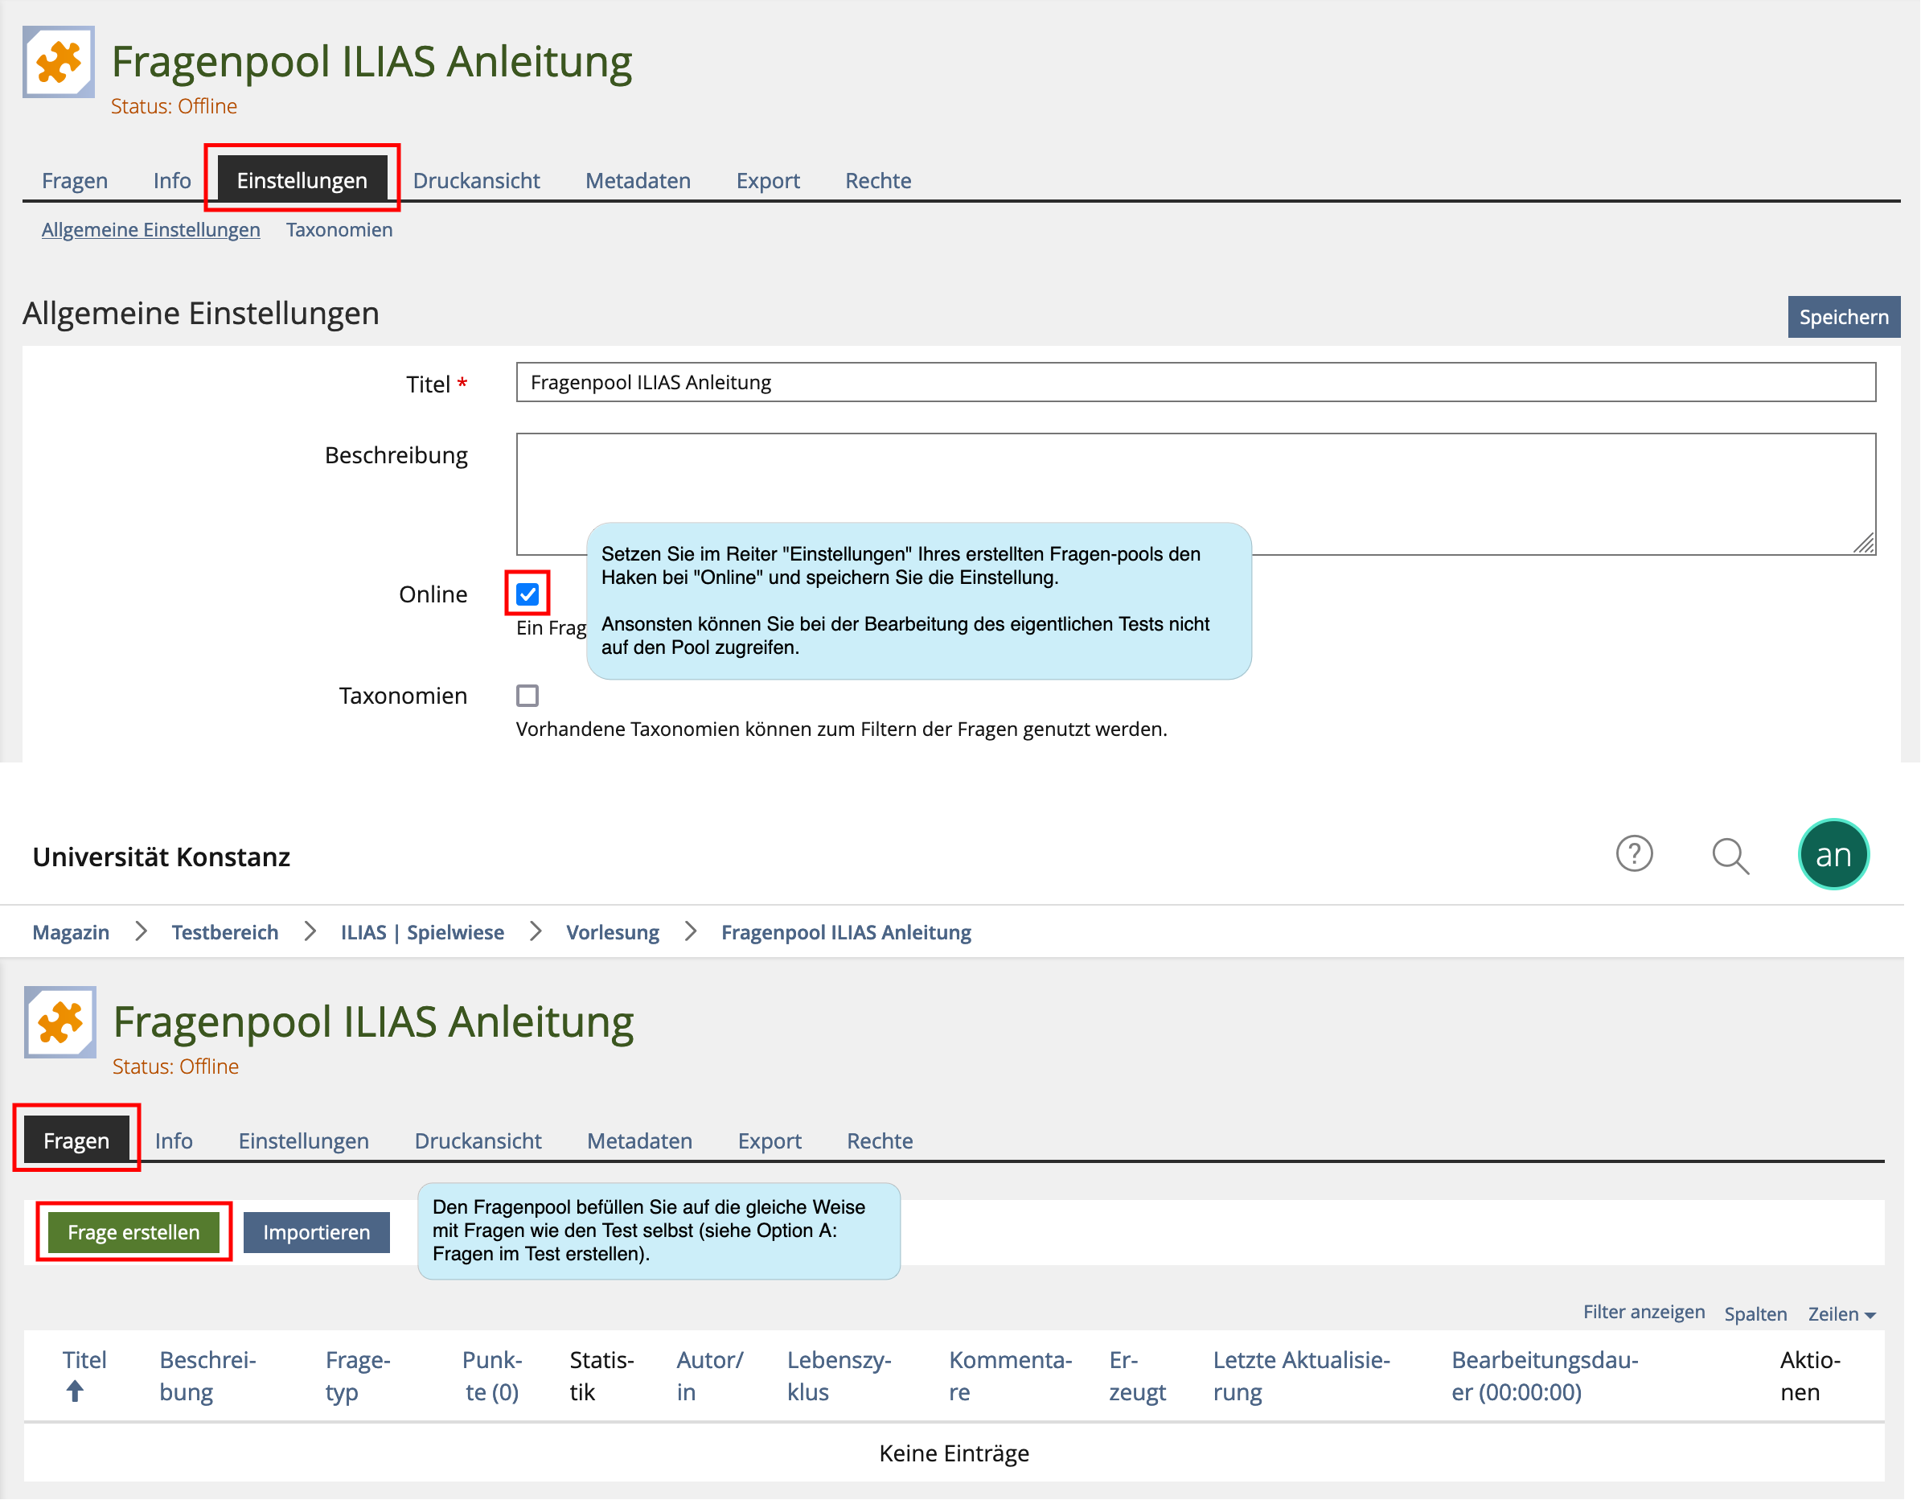Sort by Kommentare column header
1921x1500 pixels.
click(x=1011, y=1377)
